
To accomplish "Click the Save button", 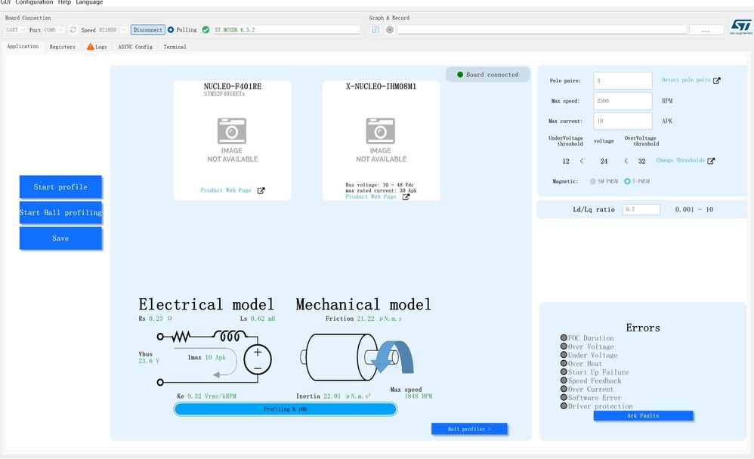I will (60, 239).
